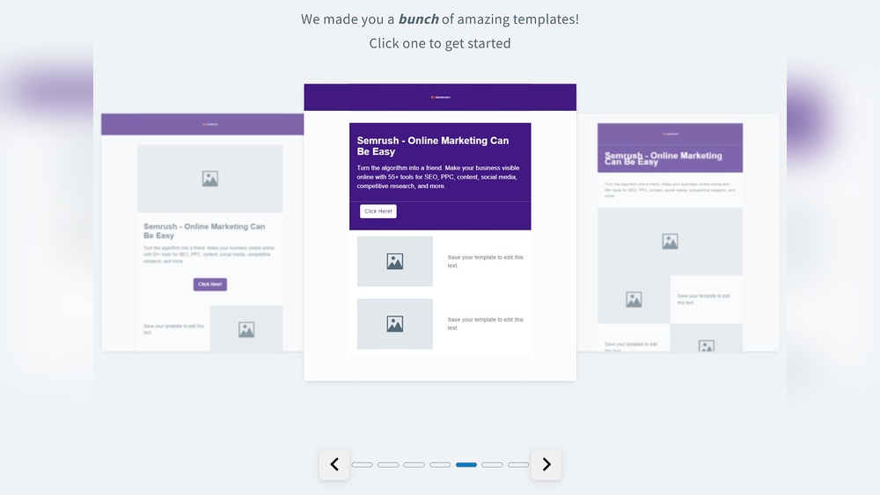
Task: Jump to the fourth carousel page indicator
Action: pyautogui.click(x=440, y=465)
